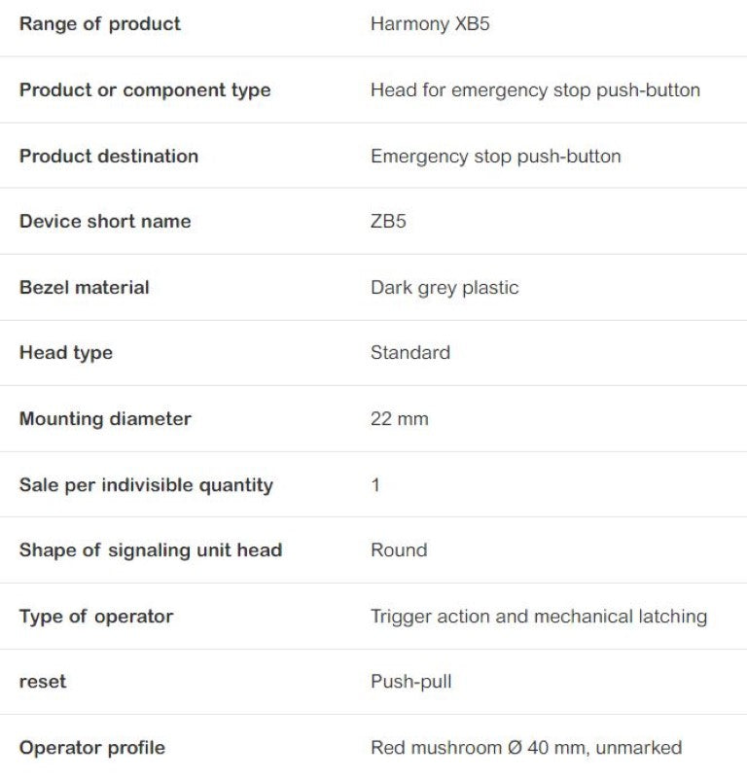
Task: Click the 'Standard' head type value
Action: (410, 353)
